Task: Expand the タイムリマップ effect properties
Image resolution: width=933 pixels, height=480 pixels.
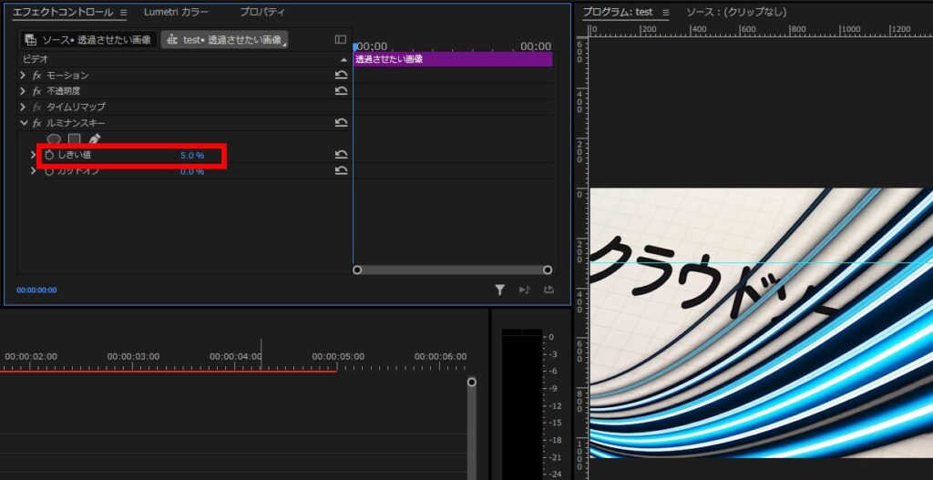Action: [x=23, y=107]
